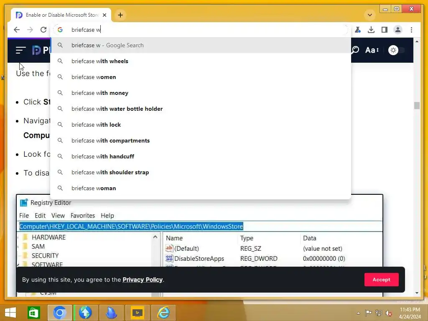Image resolution: width=428 pixels, height=321 pixels.
Task: Click the scrollbar up arrow
Action: click(417, 41)
